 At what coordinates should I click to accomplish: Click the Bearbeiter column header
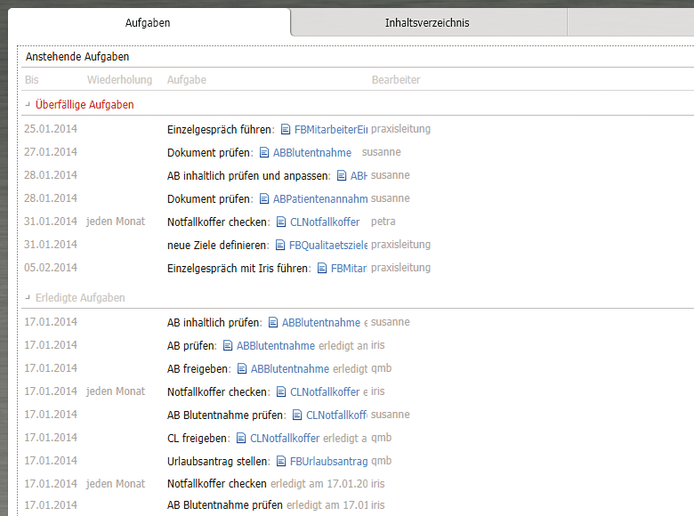tap(396, 80)
